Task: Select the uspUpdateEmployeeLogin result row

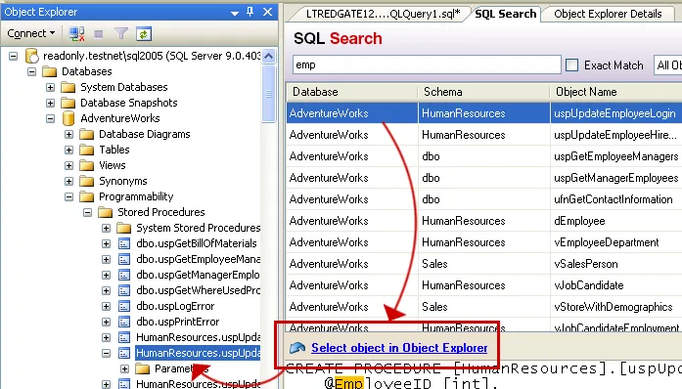Action: click(x=484, y=113)
